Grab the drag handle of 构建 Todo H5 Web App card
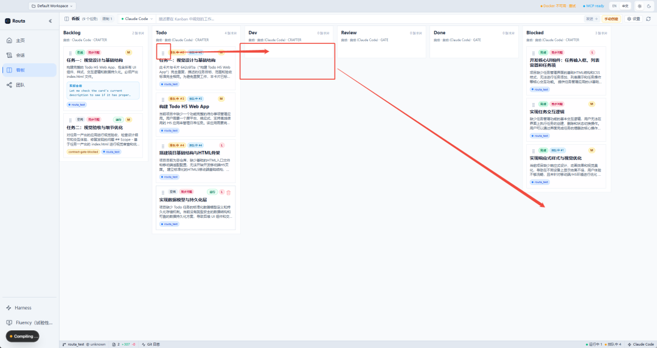 (163, 100)
